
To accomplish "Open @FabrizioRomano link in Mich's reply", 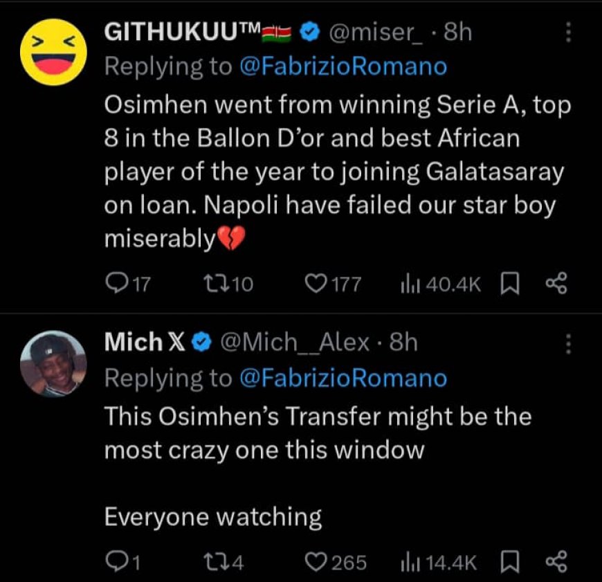I will tap(343, 378).
